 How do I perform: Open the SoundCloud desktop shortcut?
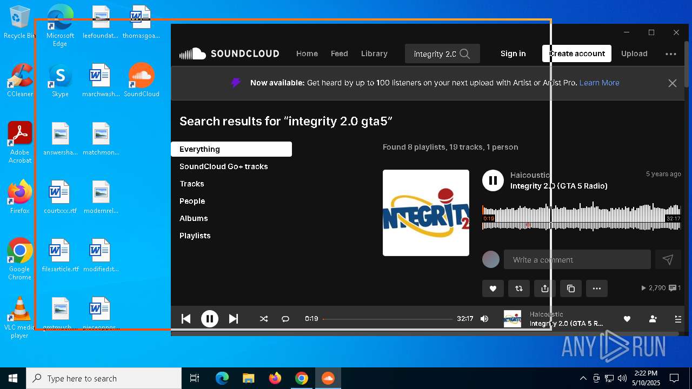[142, 81]
